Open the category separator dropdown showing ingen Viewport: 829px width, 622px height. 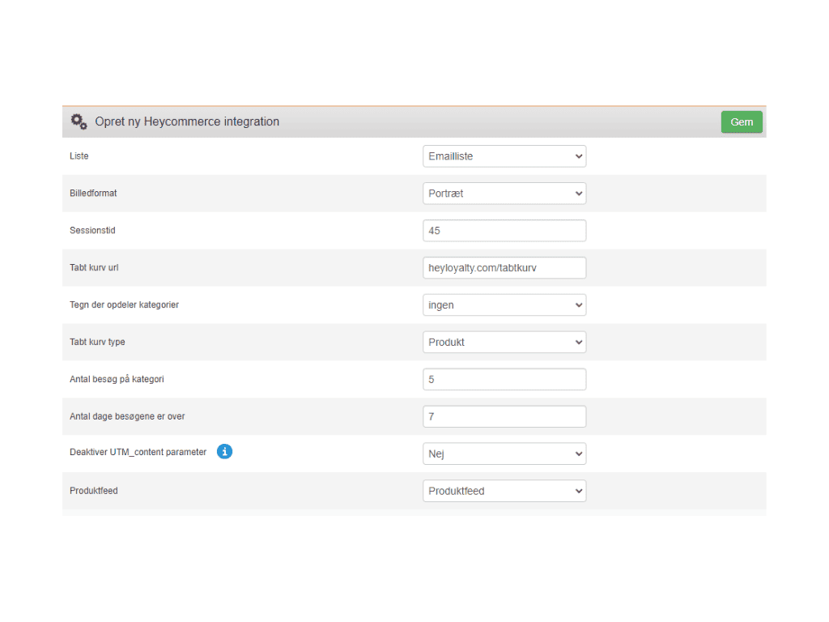point(504,305)
